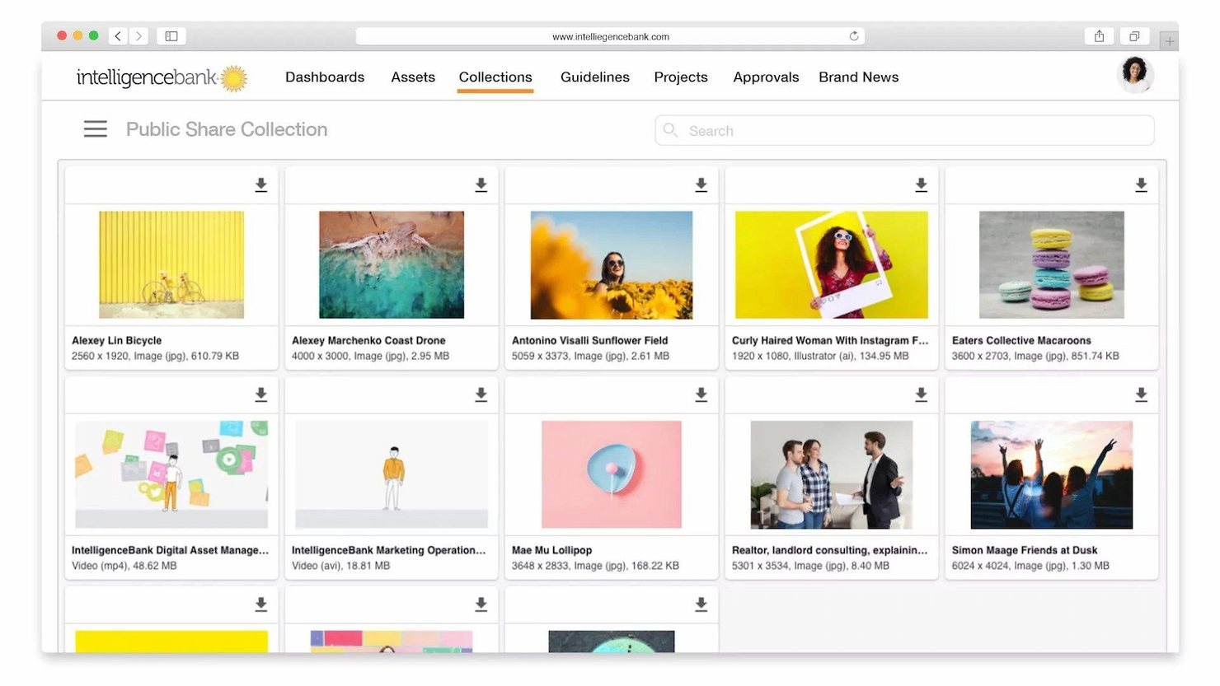
Task: Download Antonino Visalli Sunflower Field image
Action: 701,185
